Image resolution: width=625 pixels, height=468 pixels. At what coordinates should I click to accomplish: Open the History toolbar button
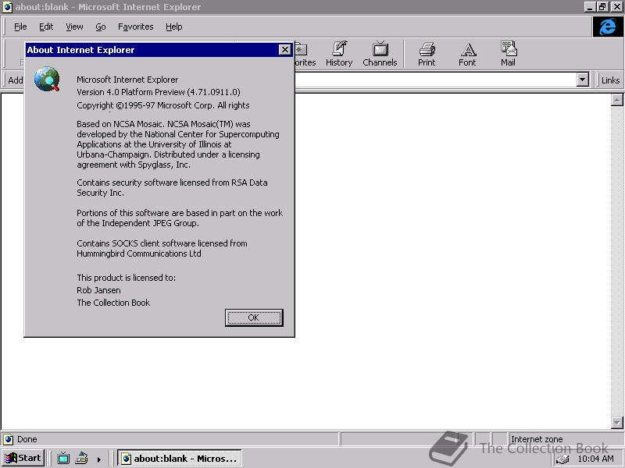[339, 54]
